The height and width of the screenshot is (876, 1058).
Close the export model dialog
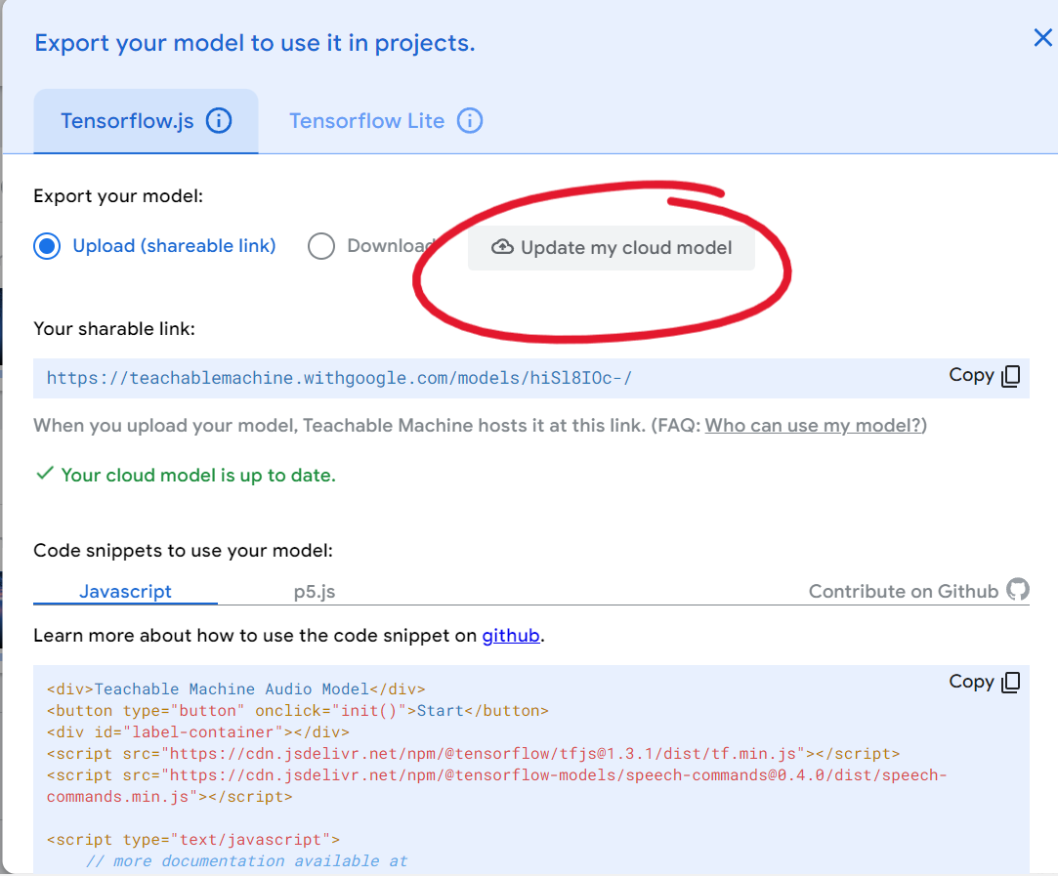pos(1042,38)
